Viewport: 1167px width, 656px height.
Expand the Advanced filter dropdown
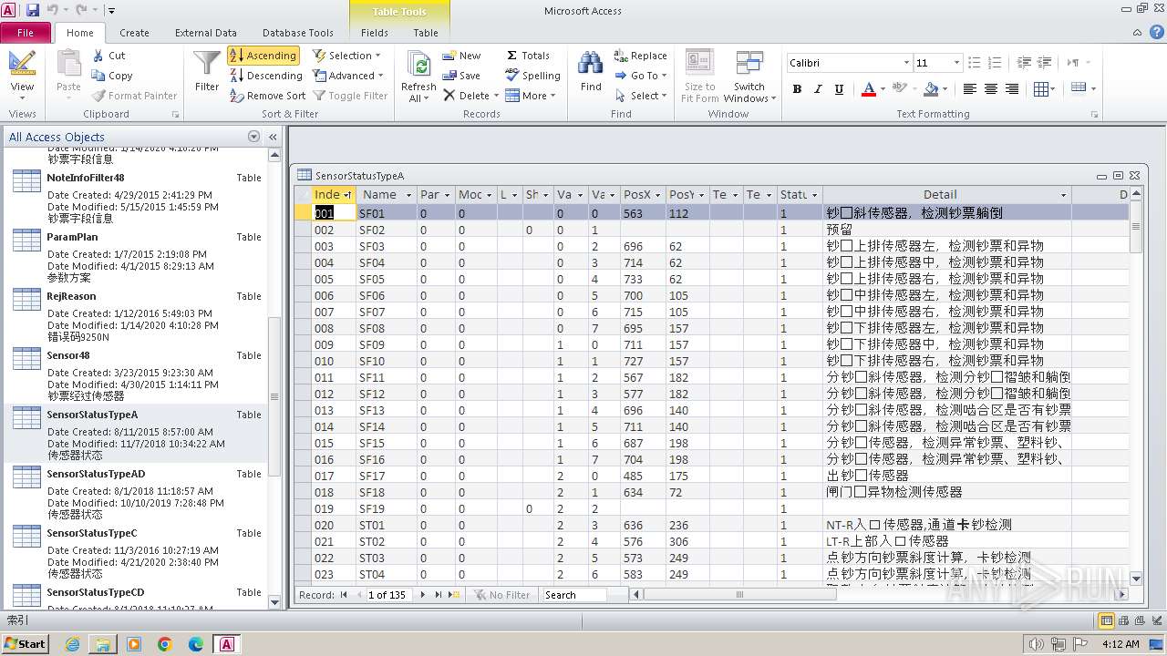click(347, 76)
